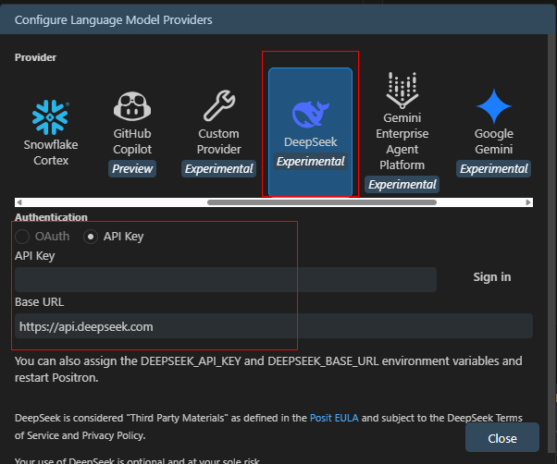This screenshot has width=557, height=464.
Task: Click the DEEPSEEK_API_KEY environment variable note
Action: (191, 361)
